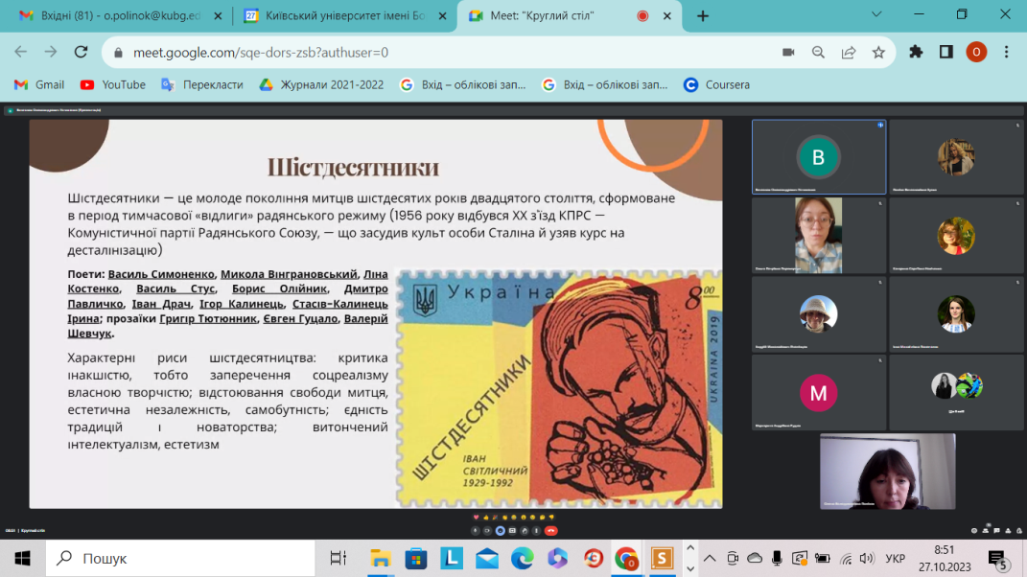Toggle the camera in Meet controls
Image resolution: width=1027 pixels, height=577 pixels.
point(487,530)
